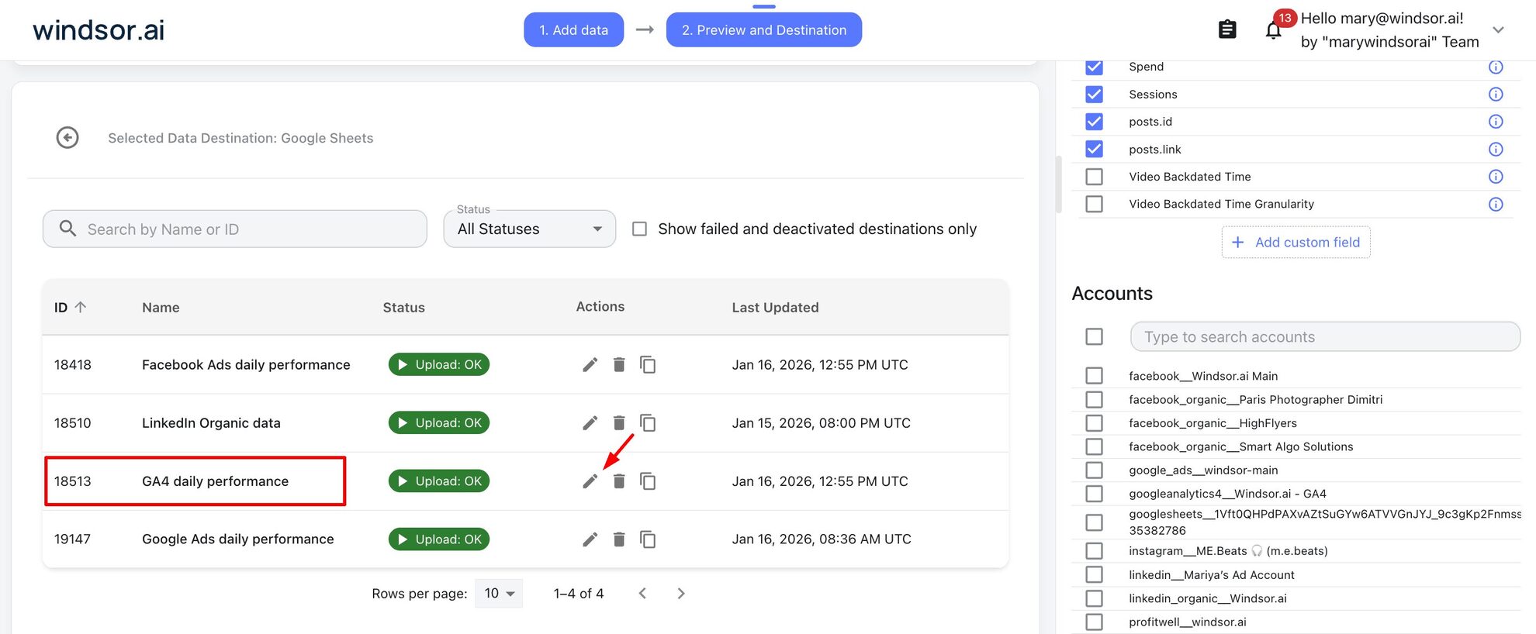The height and width of the screenshot is (634, 1536).
Task: Delete the Google Ads daily performance destination
Action: pyautogui.click(x=619, y=539)
